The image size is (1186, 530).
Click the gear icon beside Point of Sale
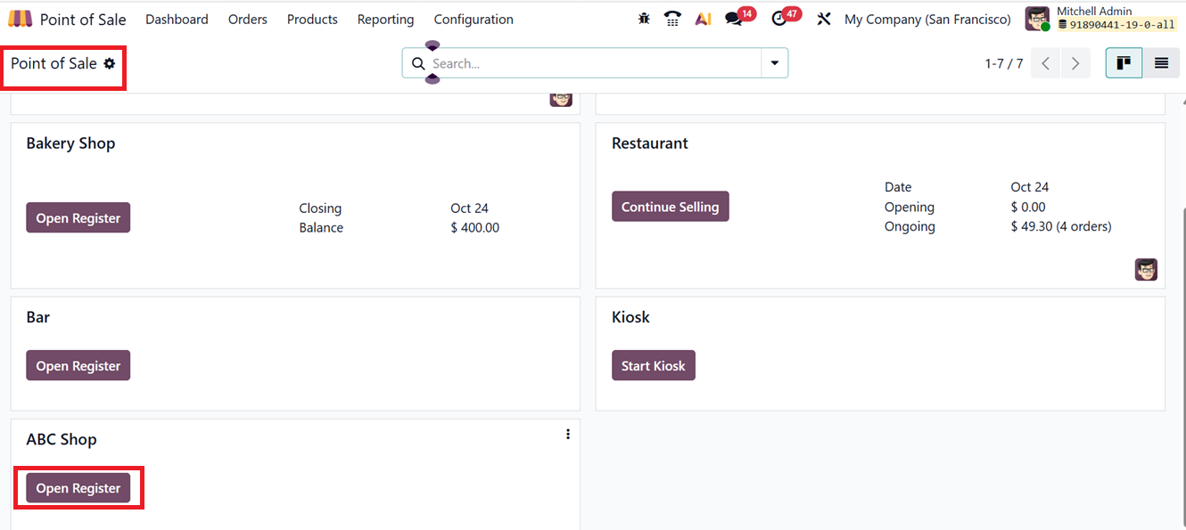110,64
